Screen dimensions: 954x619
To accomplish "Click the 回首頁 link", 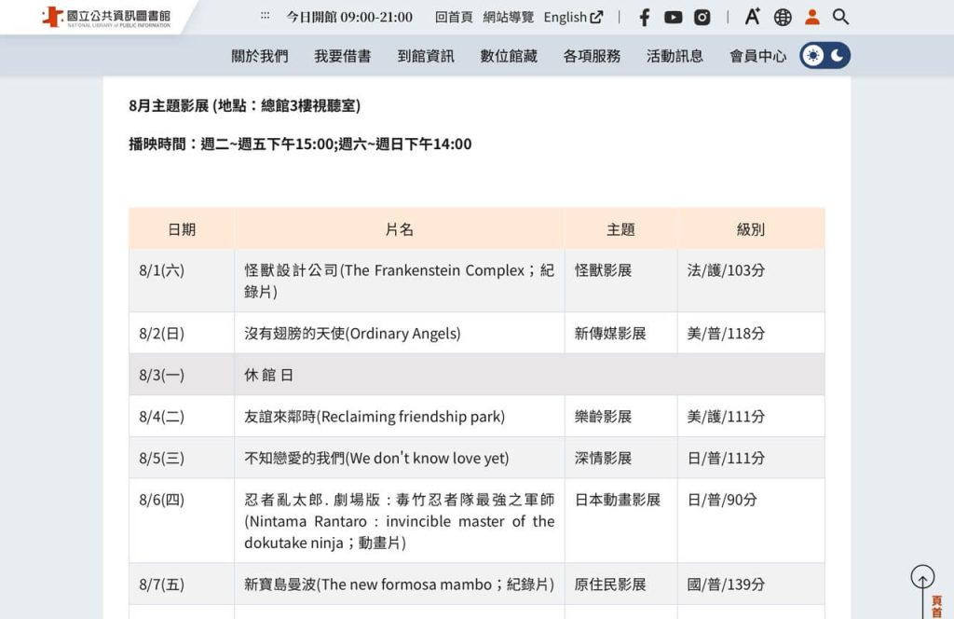I will 454,17.
